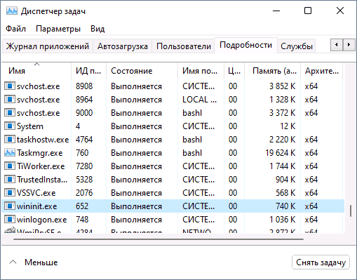Select the Подробности tab
Image resolution: width=357 pixels, height=280 pixels.
tap(245, 45)
